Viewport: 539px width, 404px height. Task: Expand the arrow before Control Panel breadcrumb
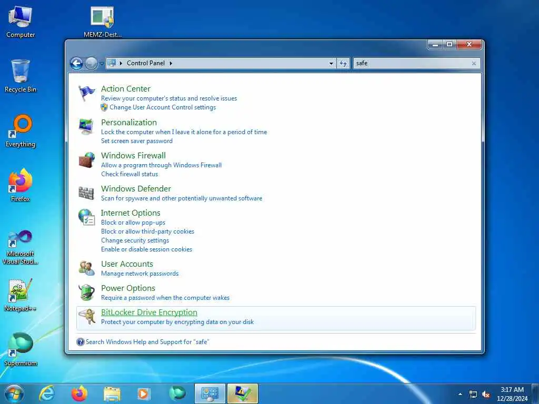point(121,63)
